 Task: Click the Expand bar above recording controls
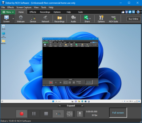coord(71,106)
